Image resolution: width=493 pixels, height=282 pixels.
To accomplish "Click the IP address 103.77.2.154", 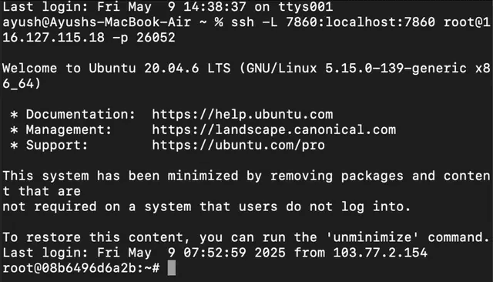I will pyautogui.click(x=380, y=253).
